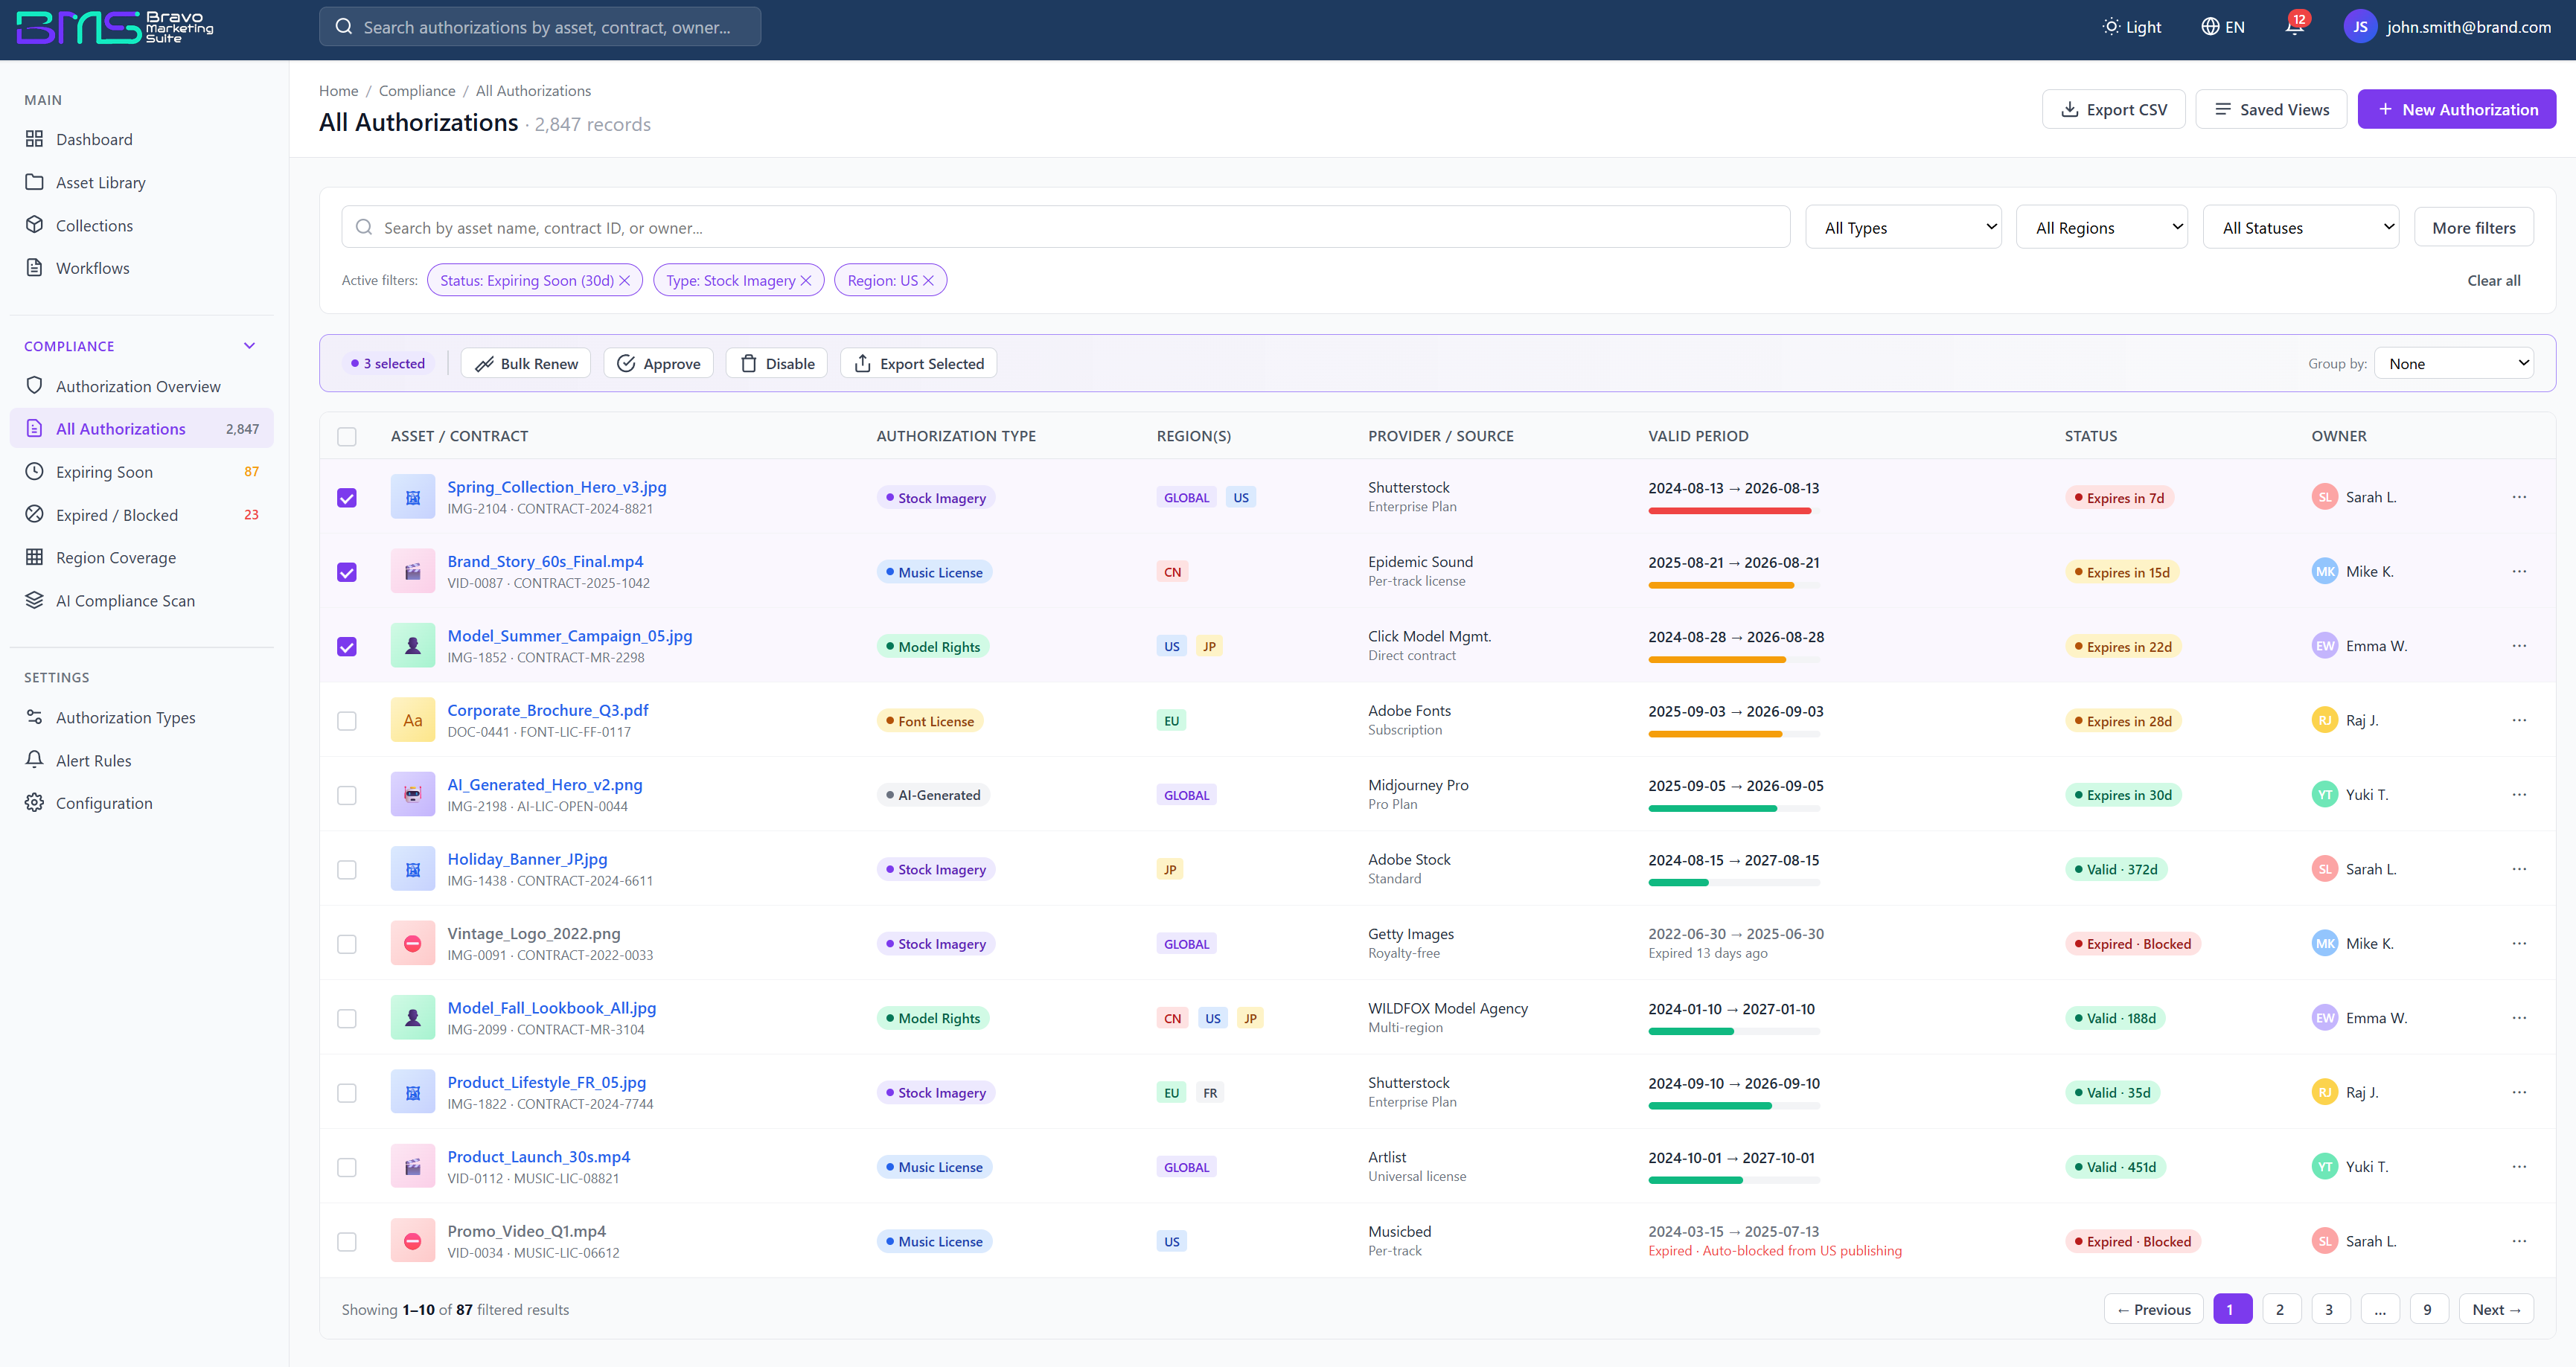This screenshot has height=1367, width=2576.
Task: Click the image thumbnail for Spring_Collection_Hero_v3.jpg
Action: tap(412, 497)
